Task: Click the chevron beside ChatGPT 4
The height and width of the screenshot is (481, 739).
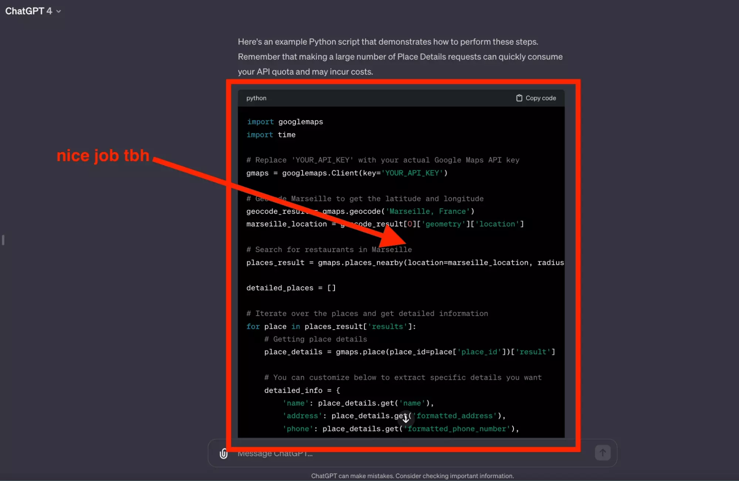Action: coord(58,11)
